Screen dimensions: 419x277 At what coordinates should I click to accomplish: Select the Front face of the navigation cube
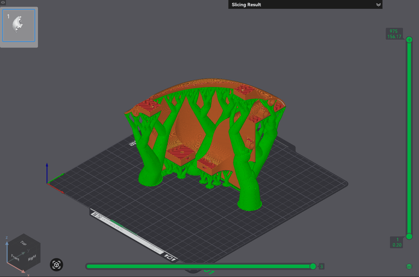pyautogui.click(x=15, y=257)
